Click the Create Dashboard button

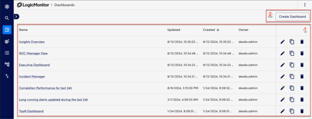pos(292,17)
